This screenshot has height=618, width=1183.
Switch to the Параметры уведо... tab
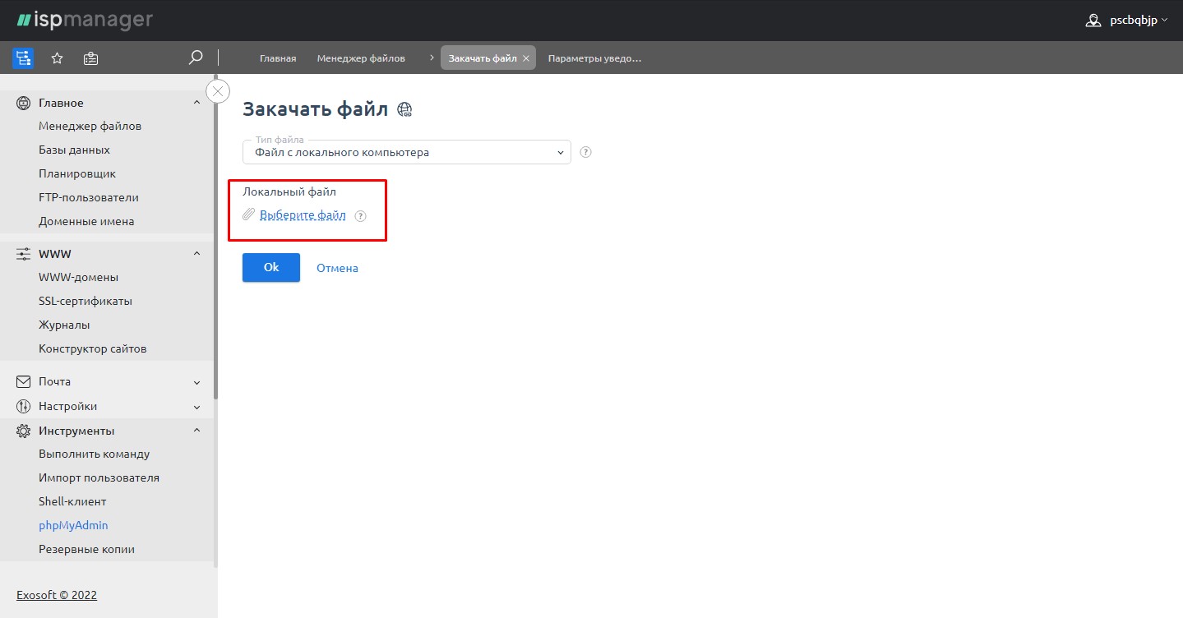click(594, 58)
